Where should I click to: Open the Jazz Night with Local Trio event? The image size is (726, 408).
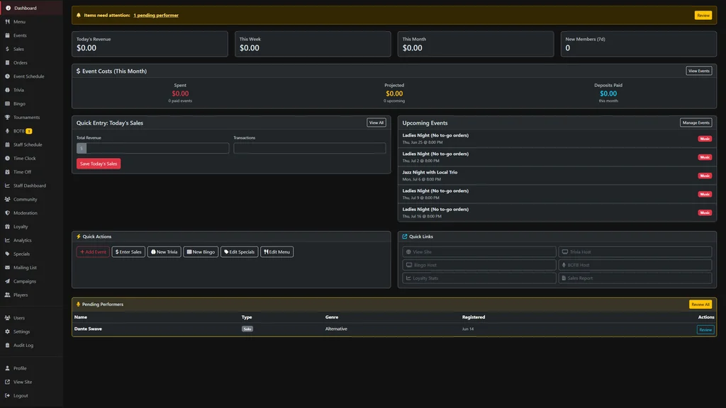[x=557, y=176]
